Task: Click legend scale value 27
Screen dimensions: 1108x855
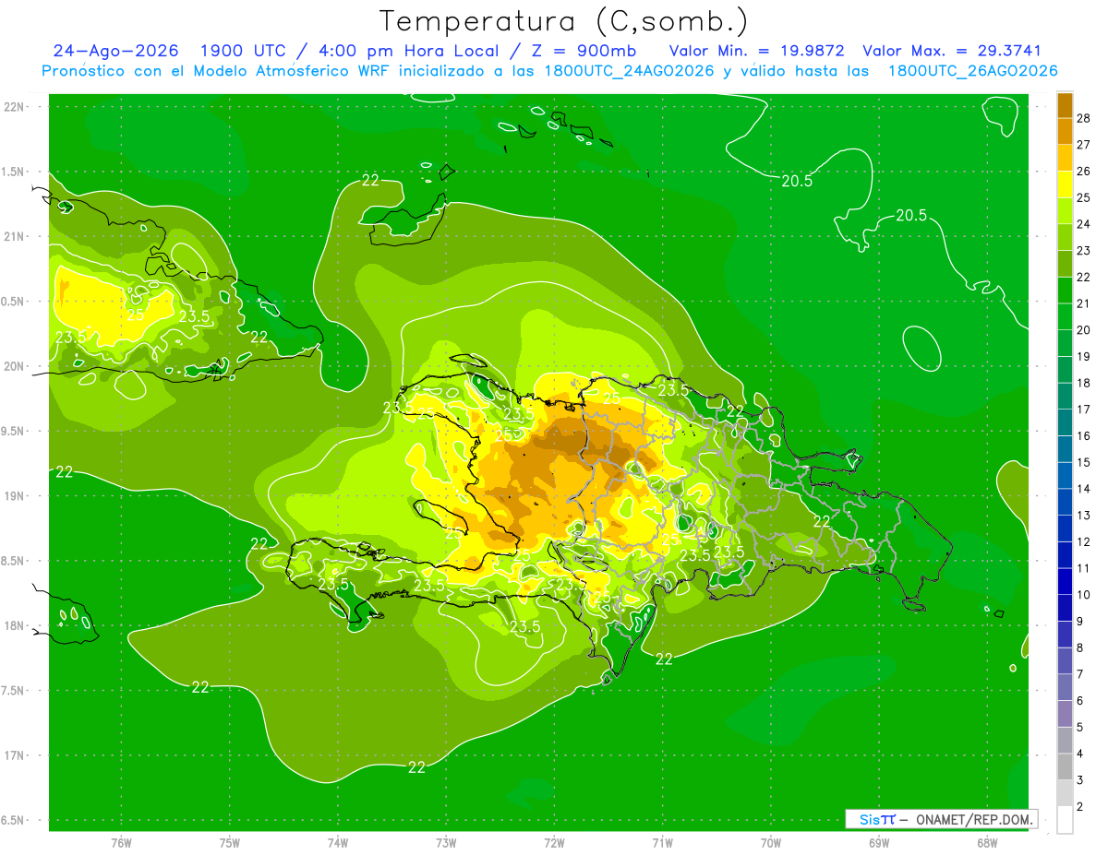Action: [1085, 145]
